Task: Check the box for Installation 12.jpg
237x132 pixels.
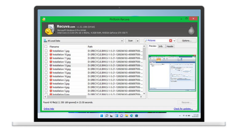Action: tap(46, 62)
